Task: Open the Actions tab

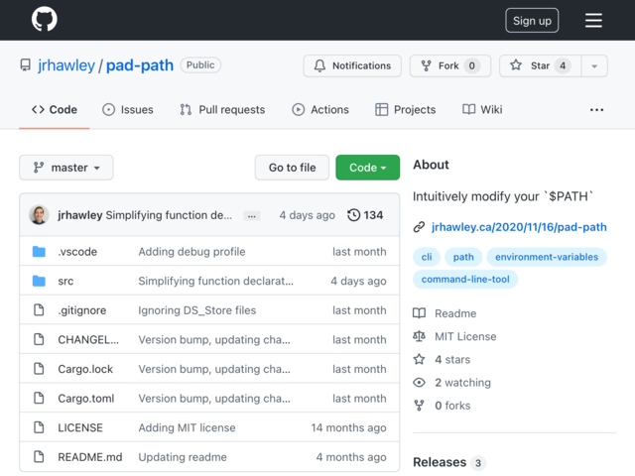Action: pos(320,110)
